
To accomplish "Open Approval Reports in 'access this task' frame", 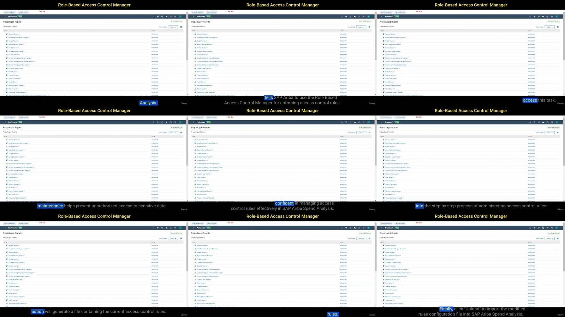I will click(391, 34).
